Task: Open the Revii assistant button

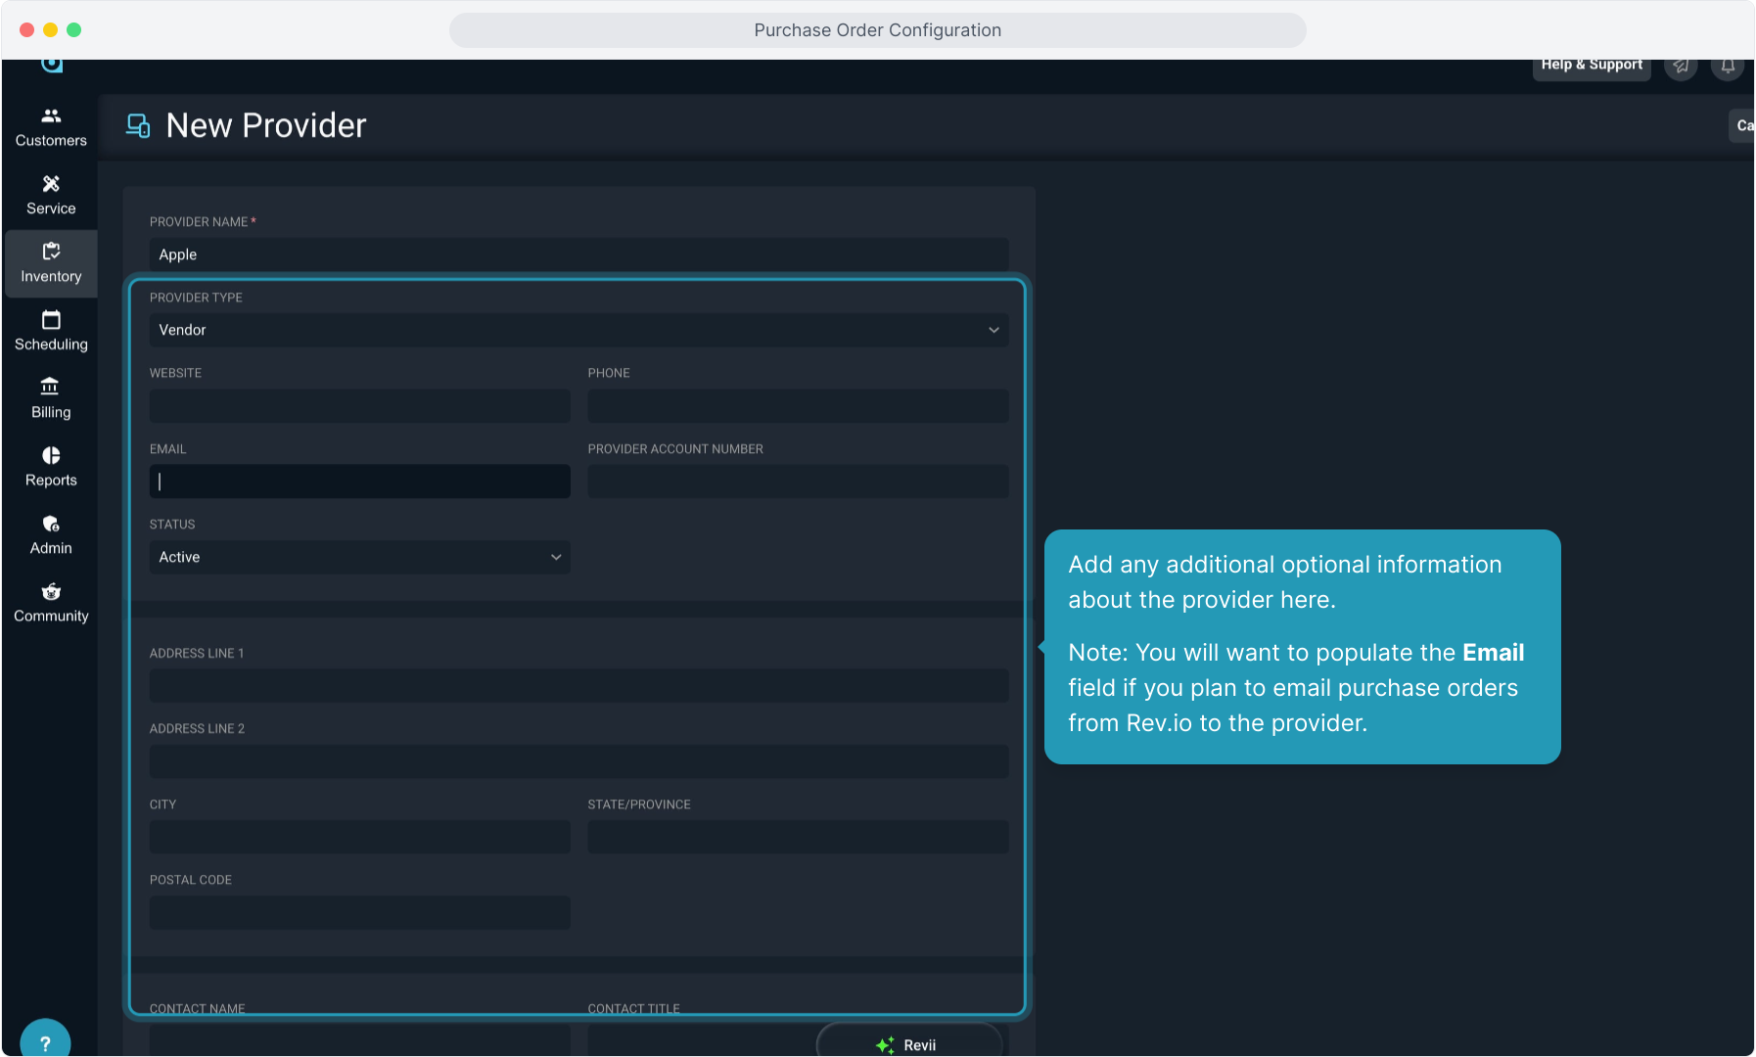Action: (x=908, y=1043)
